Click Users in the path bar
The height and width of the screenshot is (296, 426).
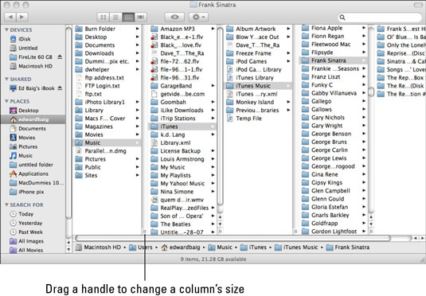click(x=140, y=247)
